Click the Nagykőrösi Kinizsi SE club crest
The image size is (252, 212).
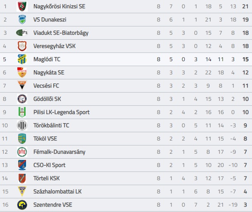click(x=22, y=6)
